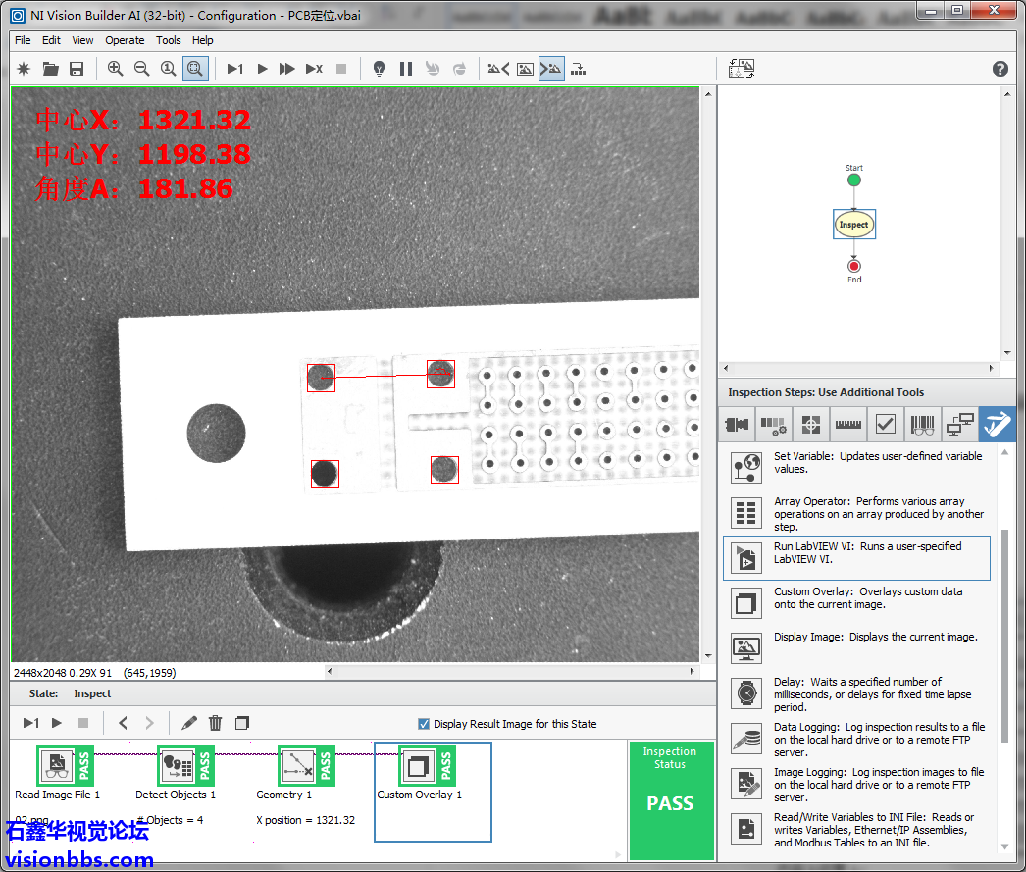1026x872 pixels.
Task: Open context help question mark
Action: pos(1000,69)
